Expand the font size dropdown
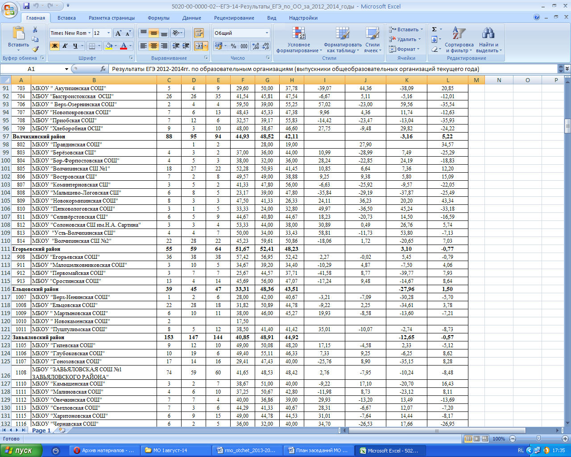 (108, 33)
